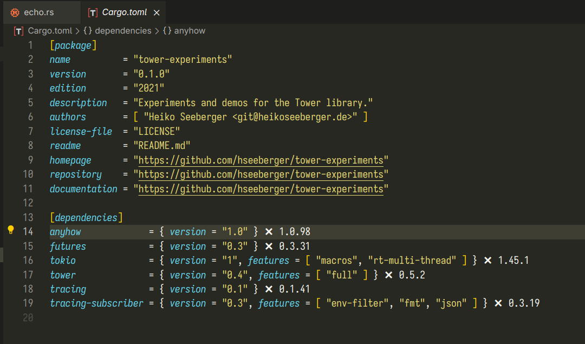This screenshot has width=585, height=344.
Task: Click the authors Heiko Seeberger string
Action: (250, 117)
